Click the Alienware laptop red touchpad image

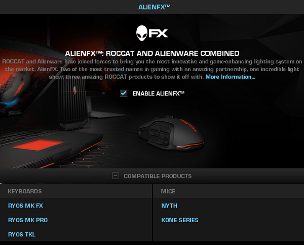[38, 145]
